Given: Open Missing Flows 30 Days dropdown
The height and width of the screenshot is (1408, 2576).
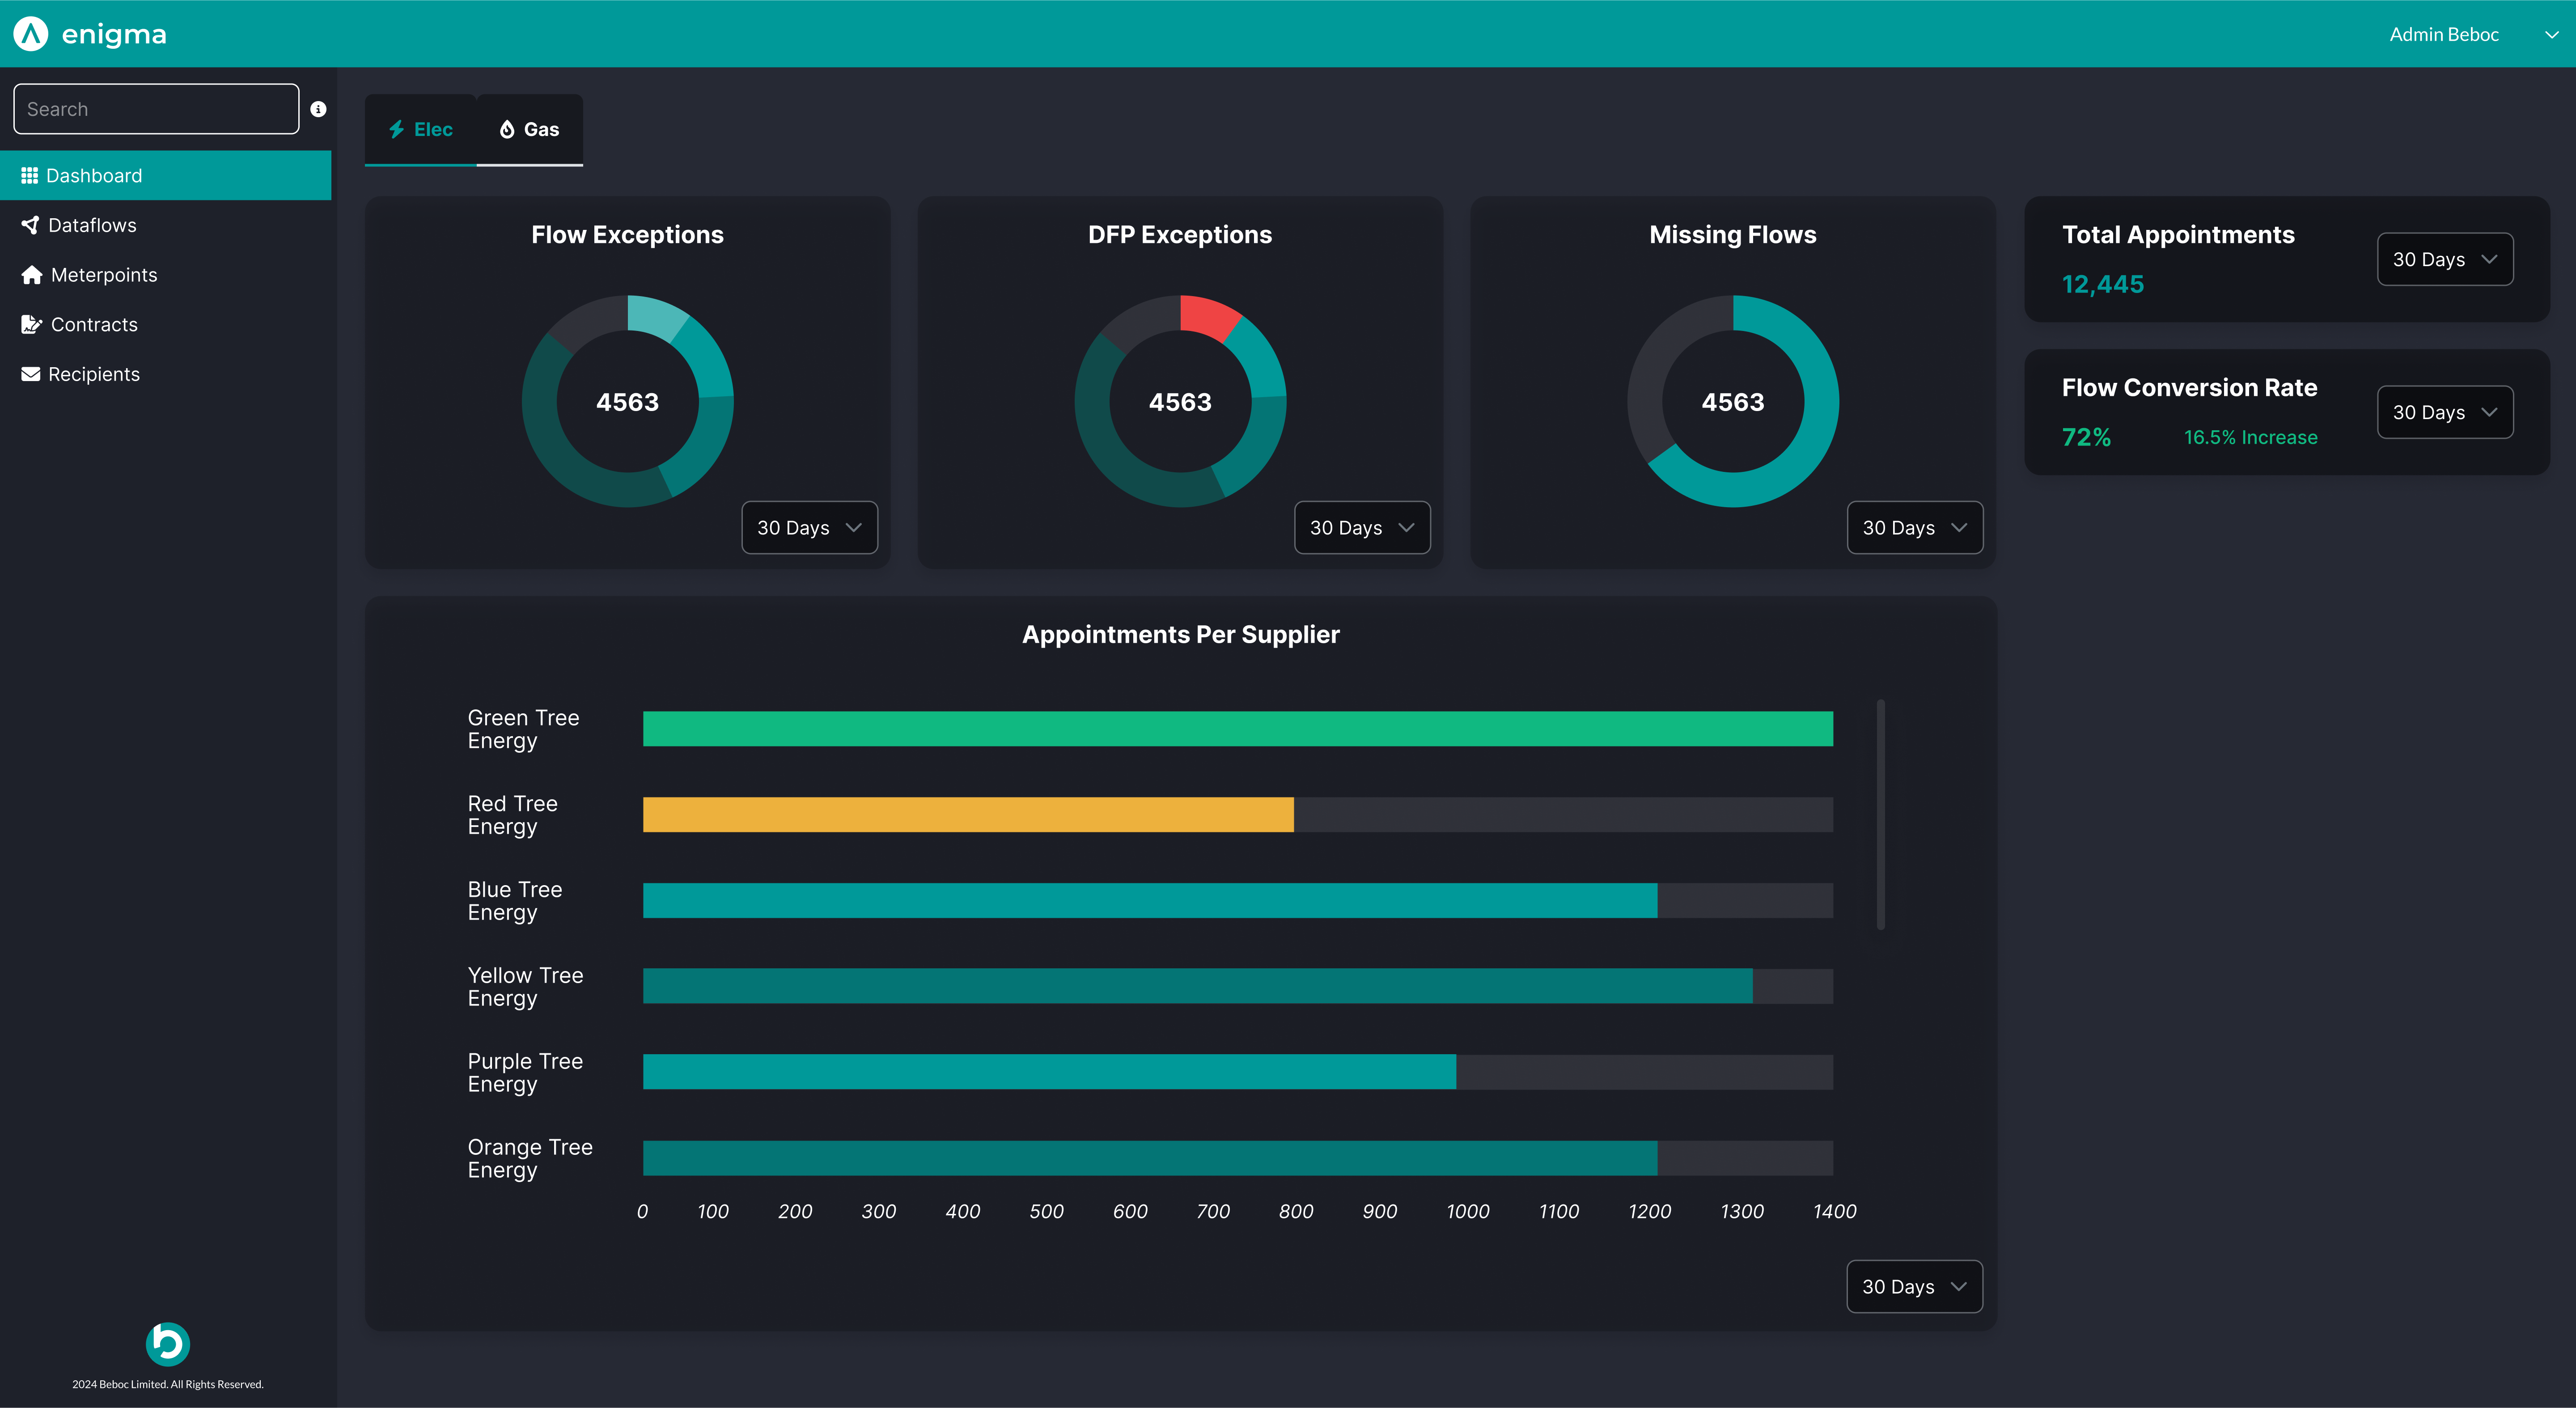Looking at the screenshot, I should tap(1914, 527).
